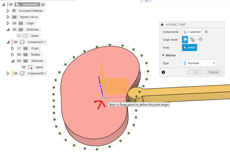The height and width of the screenshot is (155, 230).
Task: Activate the Unsaved root component radio button
Action: click(43, 4)
